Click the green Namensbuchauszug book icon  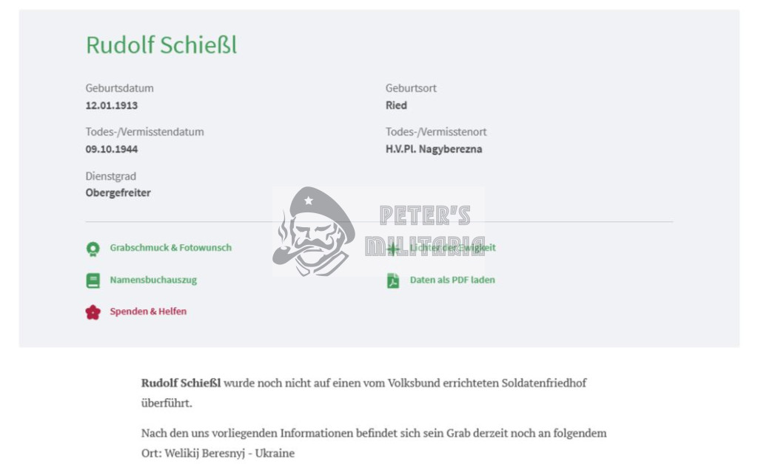click(x=93, y=280)
